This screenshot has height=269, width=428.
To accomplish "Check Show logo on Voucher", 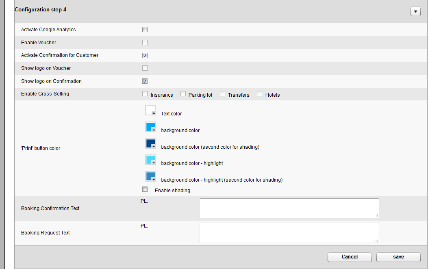I will click(x=145, y=68).
